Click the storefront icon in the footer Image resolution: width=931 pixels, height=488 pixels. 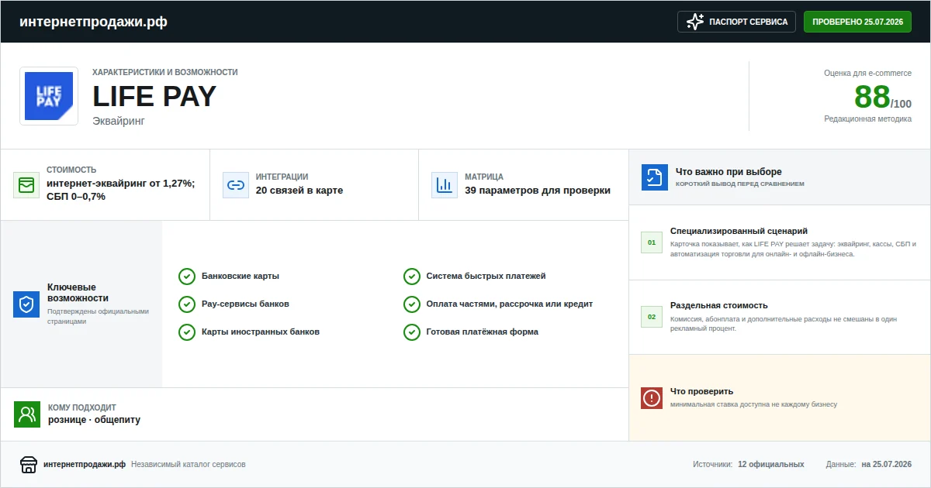point(29,465)
